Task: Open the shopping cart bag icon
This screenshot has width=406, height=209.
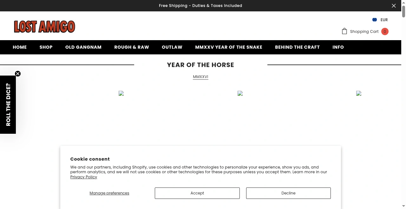Action: (x=344, y=31)
